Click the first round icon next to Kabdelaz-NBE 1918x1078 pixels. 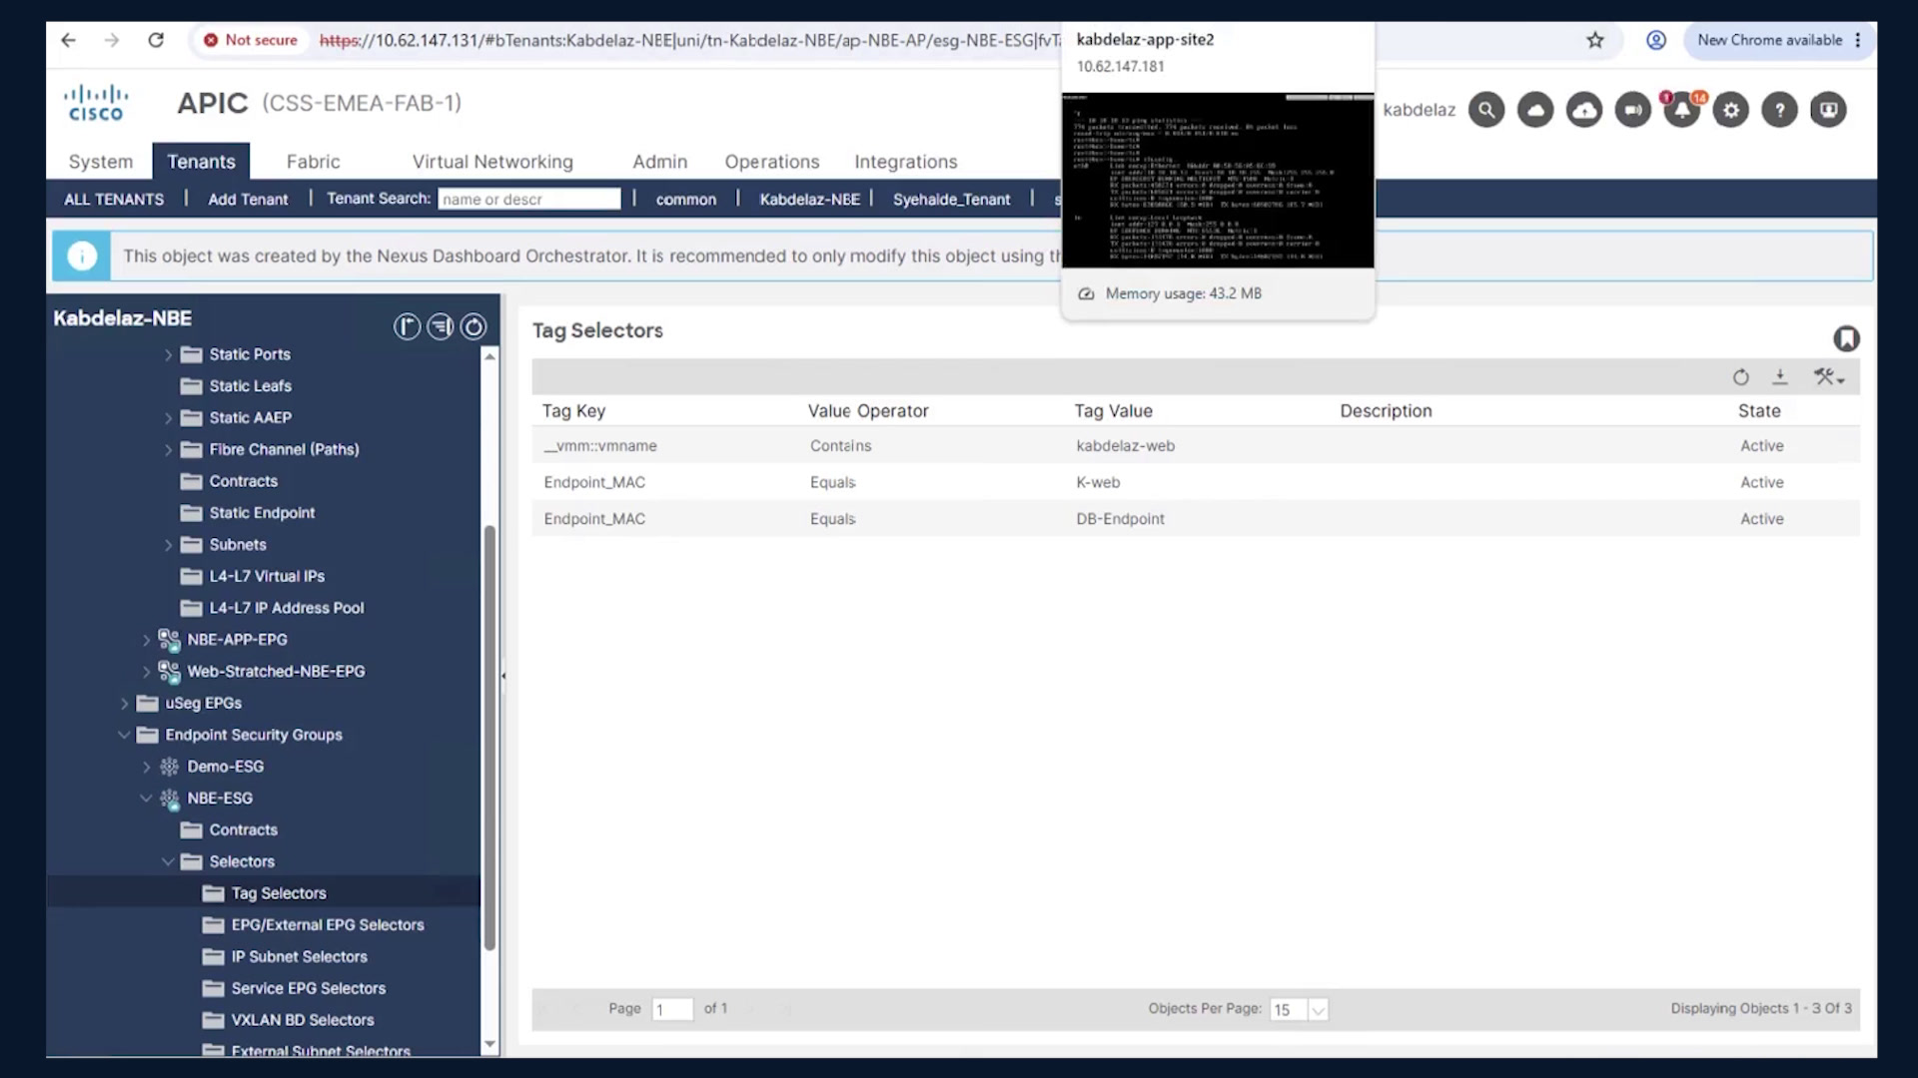[x=407, y=326]
